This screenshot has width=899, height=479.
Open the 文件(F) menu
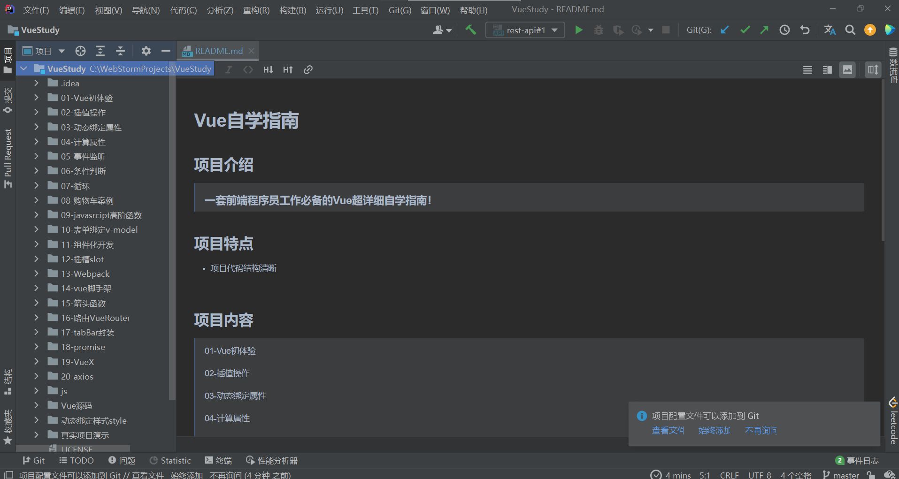point(36,10)
